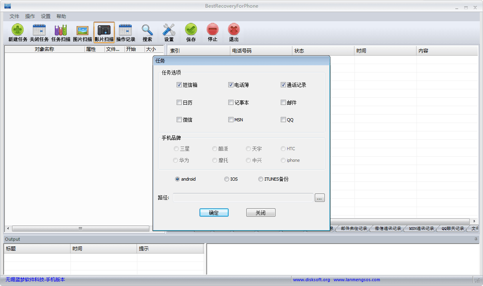
Task: Select the 摩托 brand radio button
Action: pyautogui.click(x=215, y=160)
